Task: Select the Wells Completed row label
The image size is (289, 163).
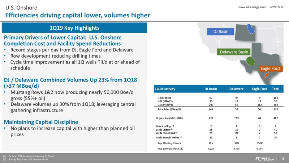Action: (166, 133)
